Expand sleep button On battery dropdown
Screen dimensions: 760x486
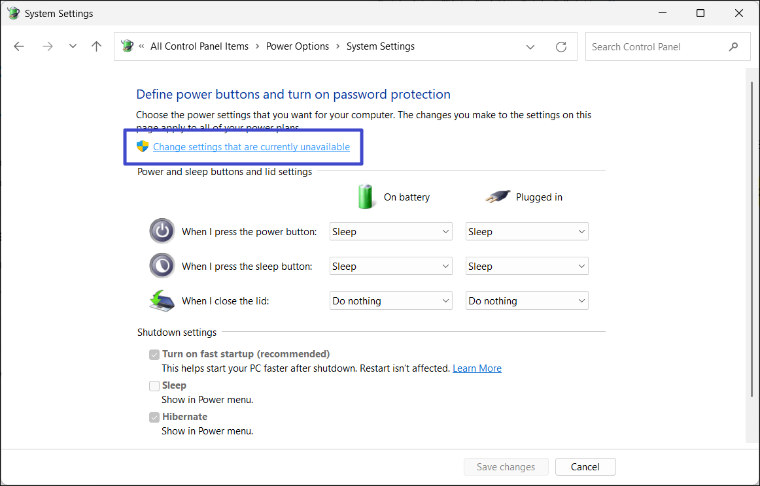391,267
